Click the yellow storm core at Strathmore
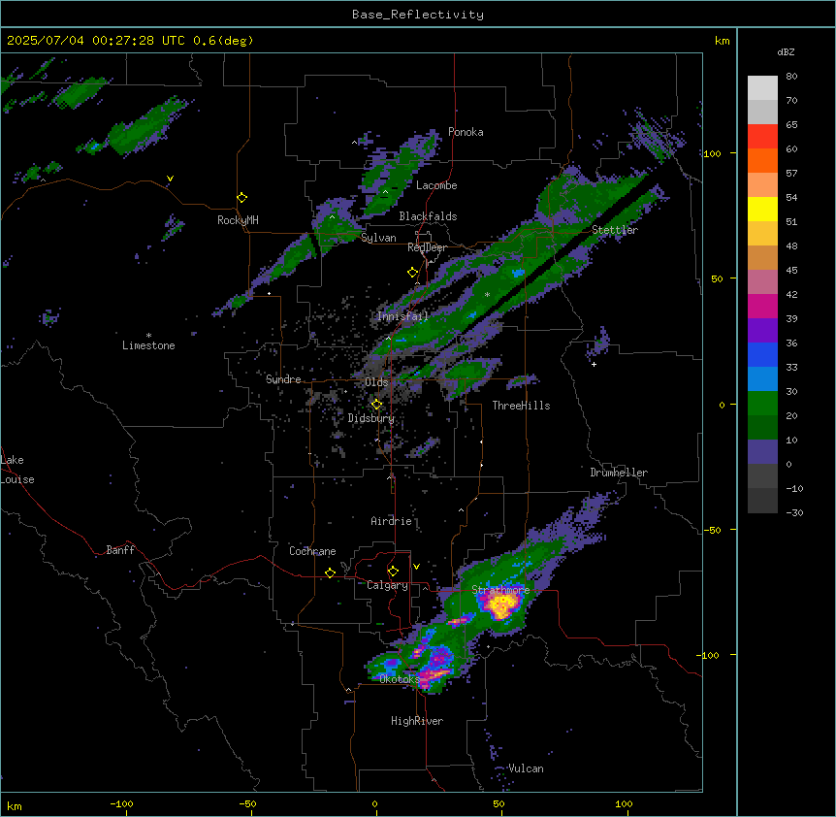 pos(500,605)
